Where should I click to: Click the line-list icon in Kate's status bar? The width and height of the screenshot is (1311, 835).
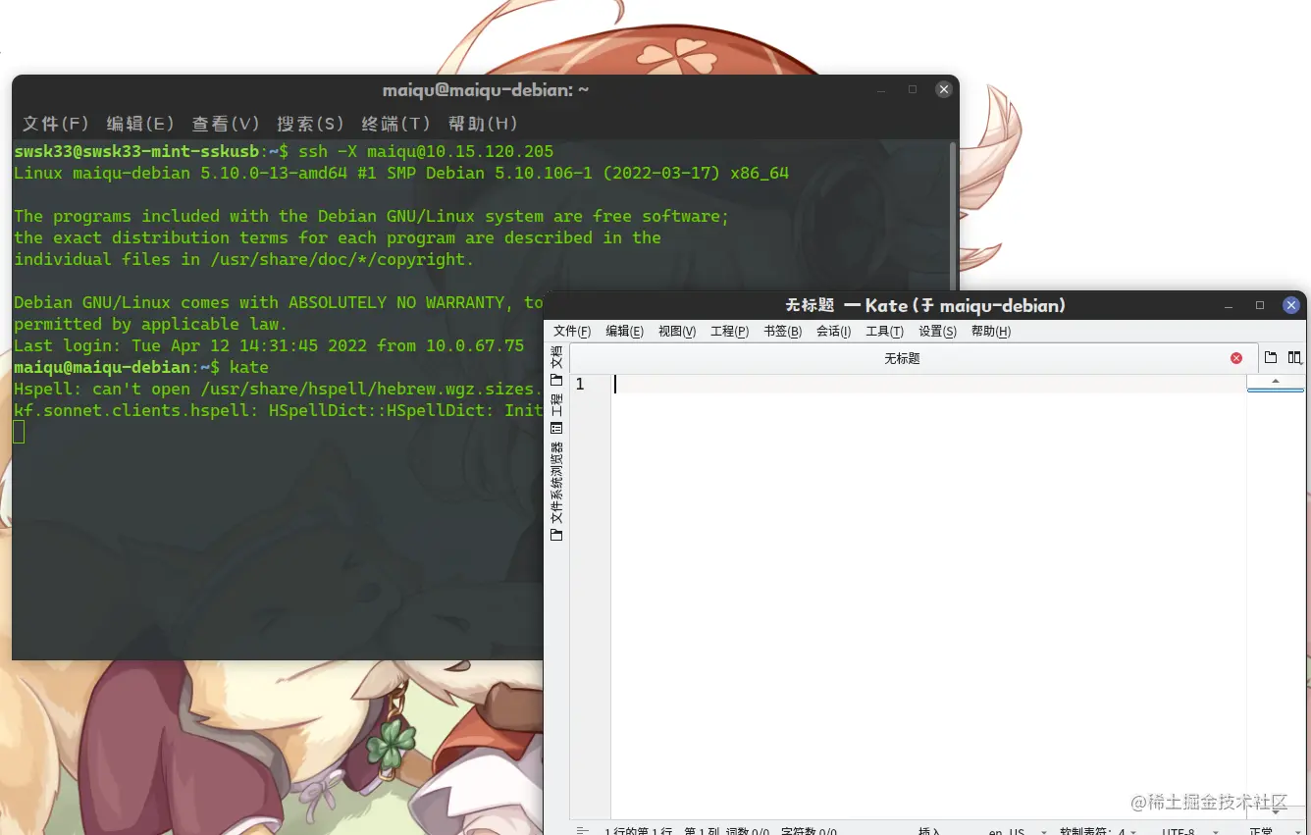(583, 830)
